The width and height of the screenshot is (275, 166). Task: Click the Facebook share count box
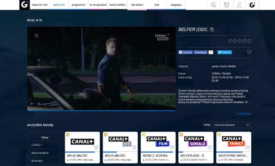(211, 52)
